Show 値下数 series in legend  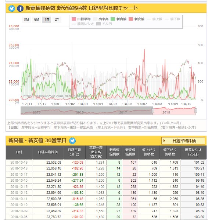[172, 19]
